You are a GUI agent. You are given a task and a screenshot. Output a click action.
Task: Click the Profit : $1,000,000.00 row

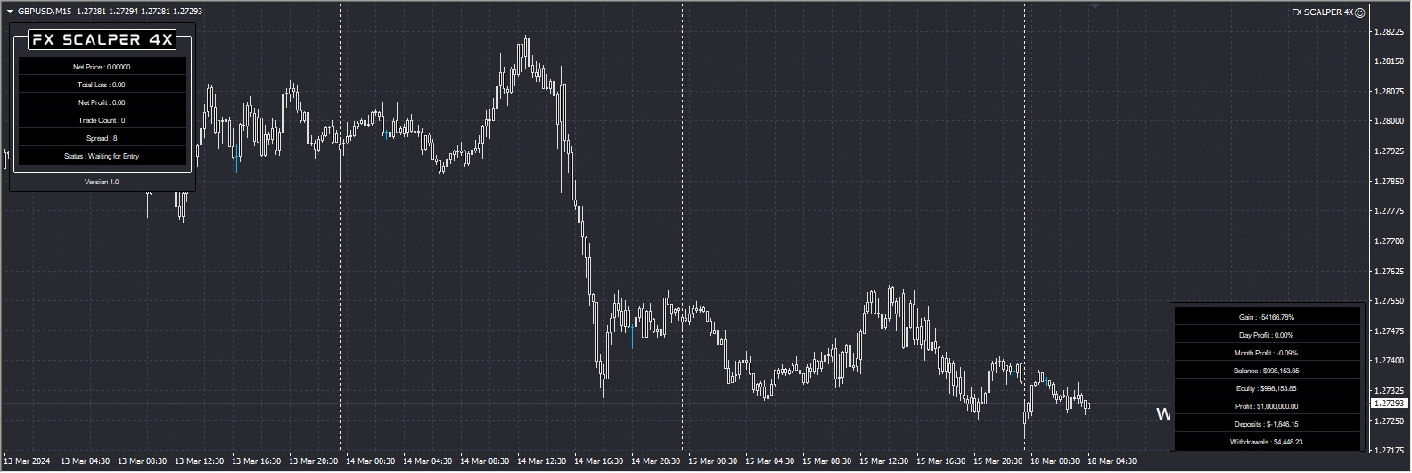click(x=1267, y=406)
